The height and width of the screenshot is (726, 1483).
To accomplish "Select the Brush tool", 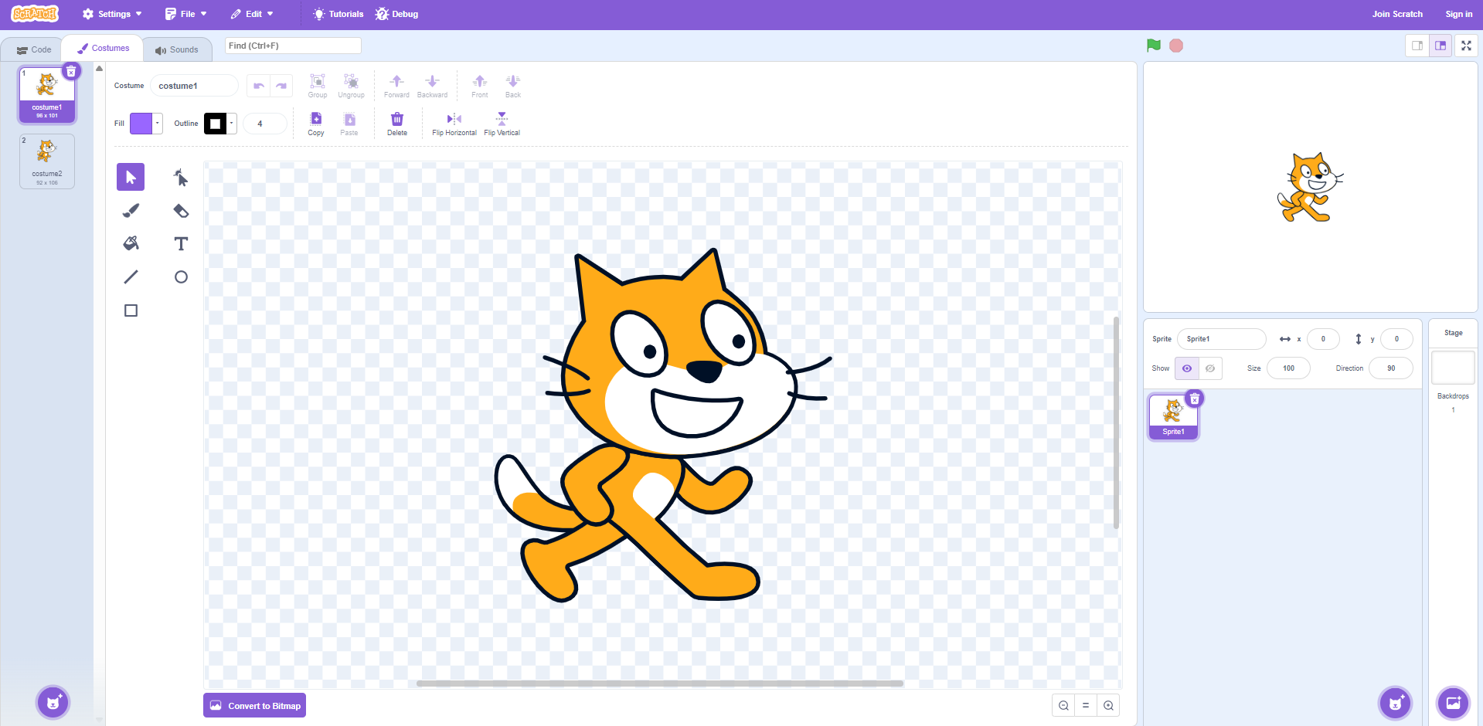I will coord(131,211).
